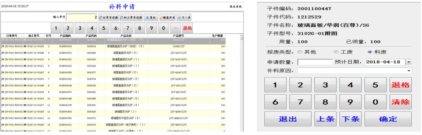Toggle the 键盘开关 keyboard switch
The height and width of the screenshot is (135, 422).
click(x=167, y=17)
